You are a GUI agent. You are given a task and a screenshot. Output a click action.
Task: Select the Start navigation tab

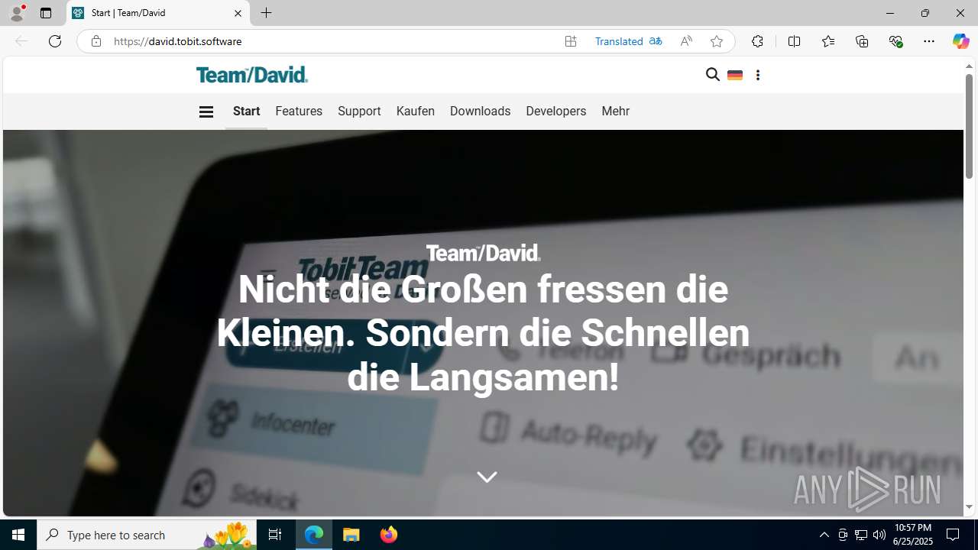[247, 112]
